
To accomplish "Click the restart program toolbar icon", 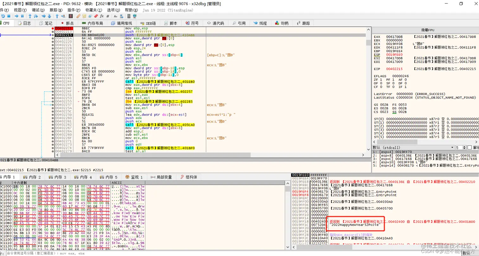I will (3, 16).
